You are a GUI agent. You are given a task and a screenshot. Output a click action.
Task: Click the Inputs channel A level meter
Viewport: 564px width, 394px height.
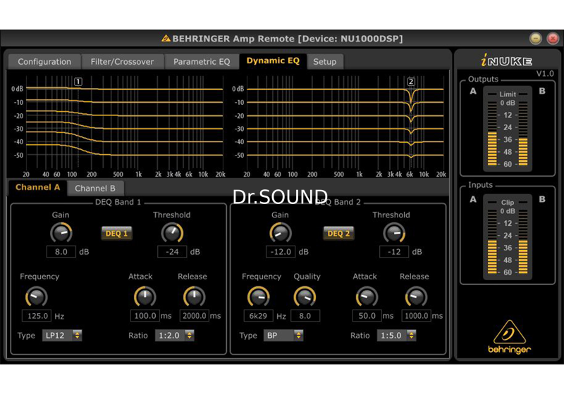pos(492,242)
